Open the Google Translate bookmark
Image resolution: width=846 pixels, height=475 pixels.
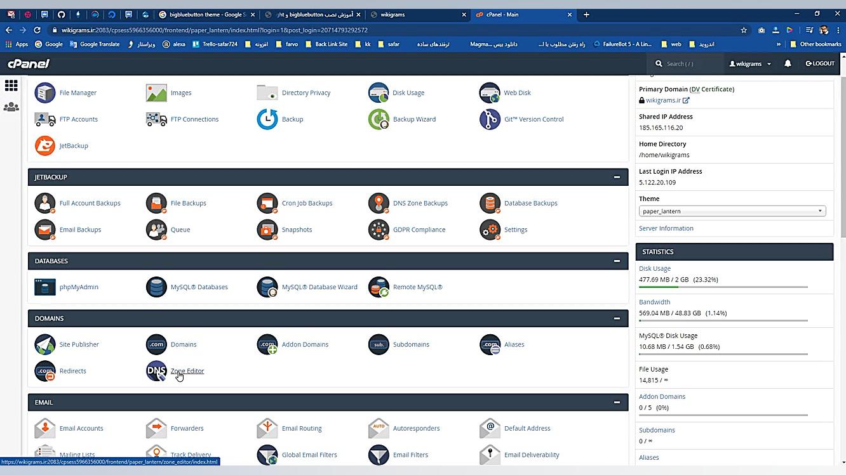click(x=95, y=44)
